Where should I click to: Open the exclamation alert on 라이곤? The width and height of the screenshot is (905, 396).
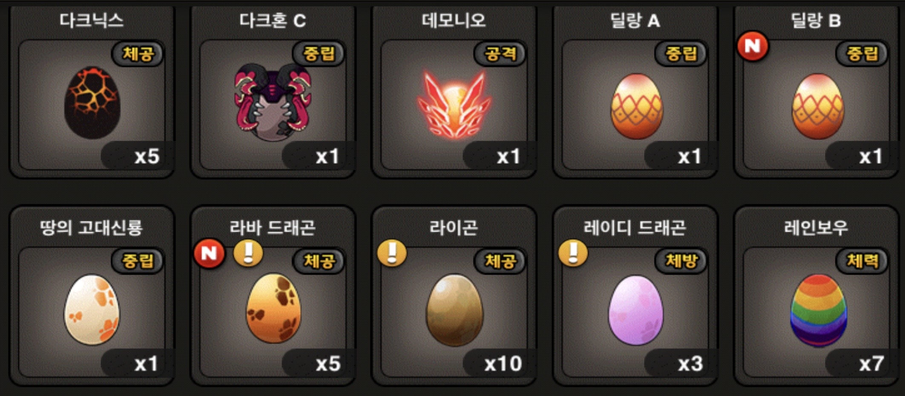point(392,253)
